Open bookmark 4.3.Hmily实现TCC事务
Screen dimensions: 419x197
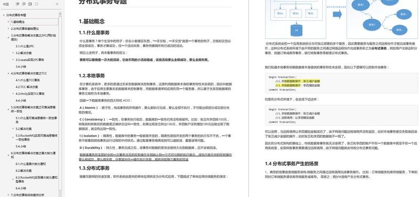[x=30, y=94]
